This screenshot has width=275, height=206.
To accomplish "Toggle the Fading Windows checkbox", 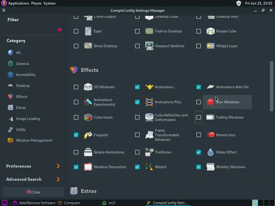I will 198,117.
